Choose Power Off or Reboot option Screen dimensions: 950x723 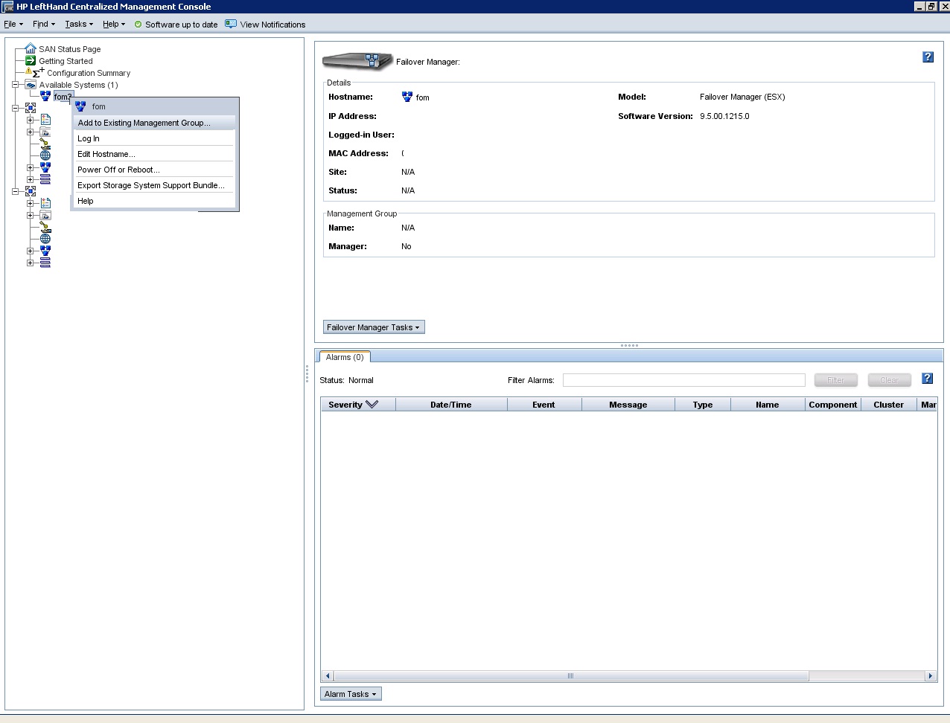click(x=154, y=170)
